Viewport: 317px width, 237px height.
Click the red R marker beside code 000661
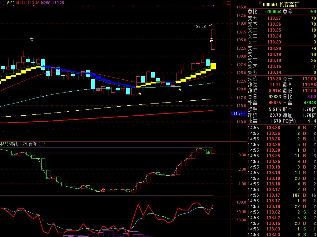click(260, 3)
